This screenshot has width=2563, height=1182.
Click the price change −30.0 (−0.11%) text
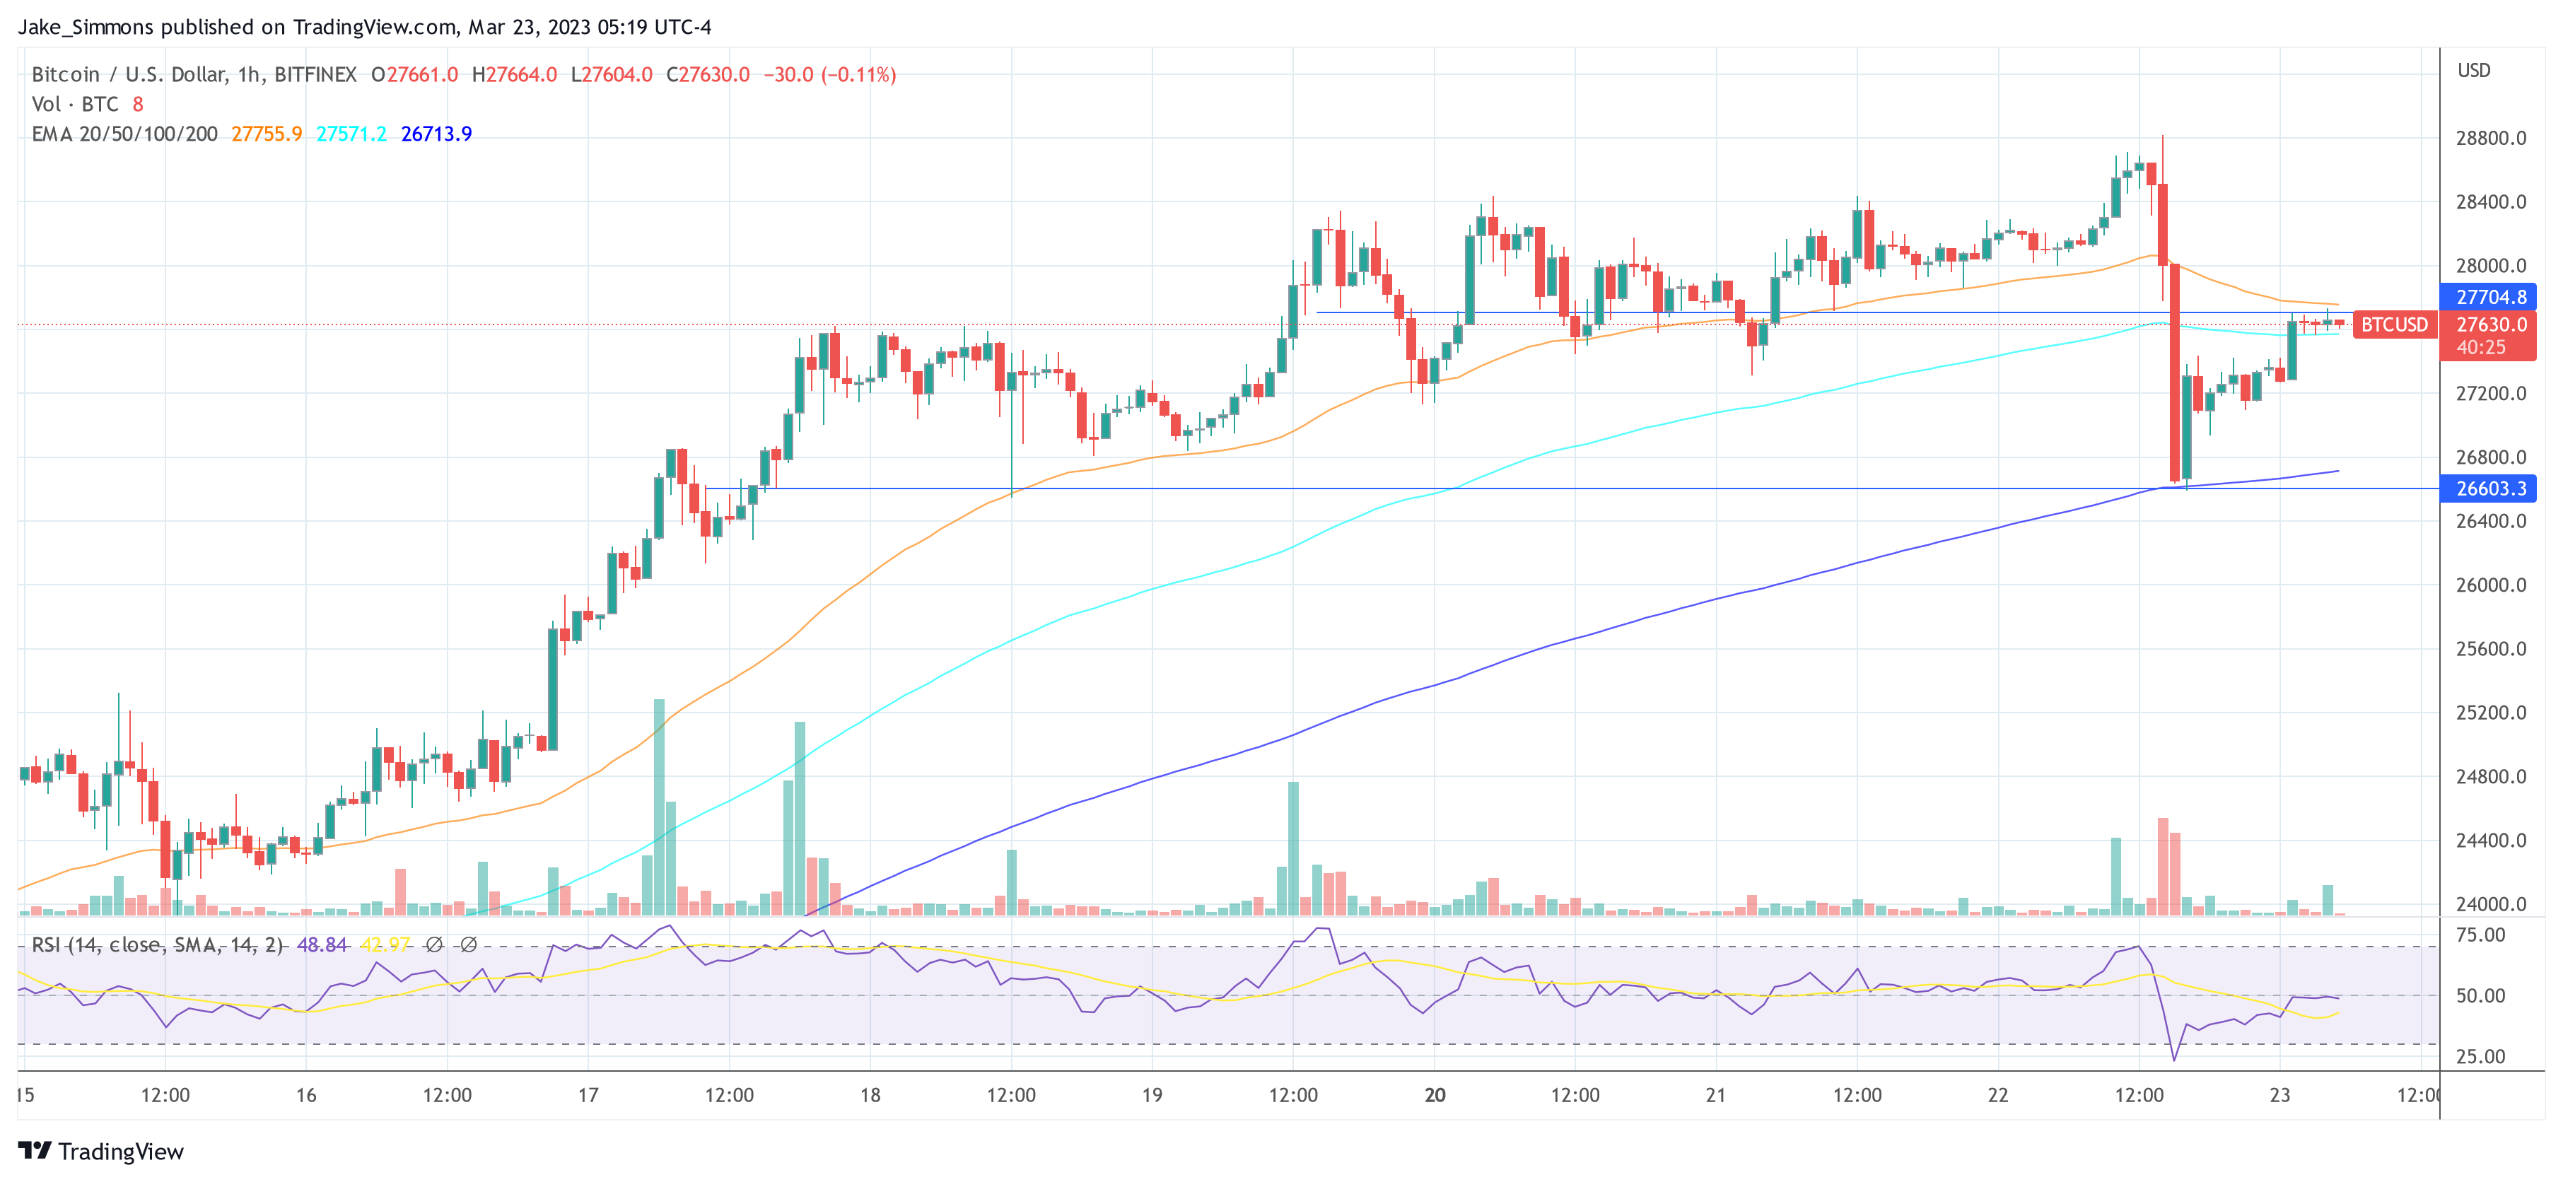830,75
